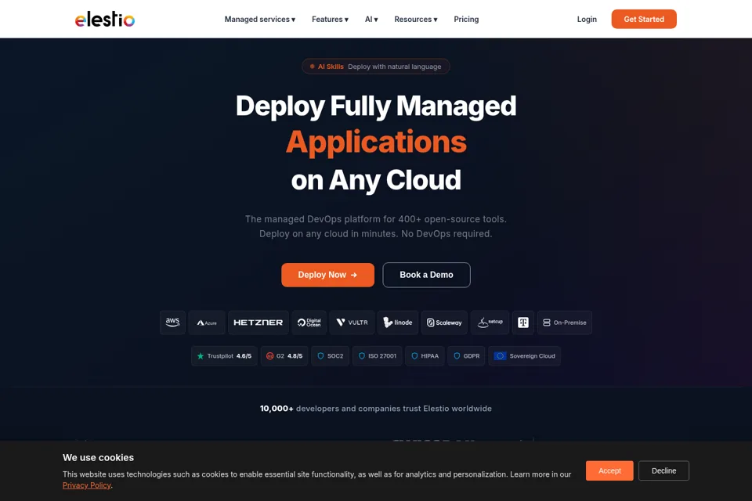The width and height of the screenshot is (752, 501).
Task: Click the GDPR compliance badge
Action: [x=466, y=356]
